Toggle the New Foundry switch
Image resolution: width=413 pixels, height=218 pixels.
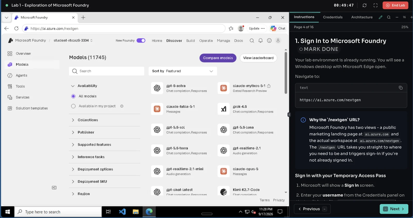141,41
